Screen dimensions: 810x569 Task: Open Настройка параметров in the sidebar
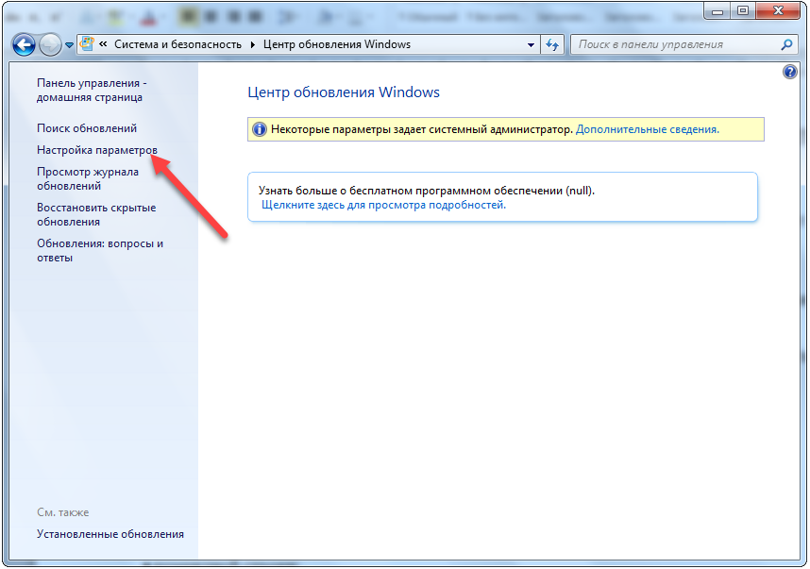click(96, 150)
